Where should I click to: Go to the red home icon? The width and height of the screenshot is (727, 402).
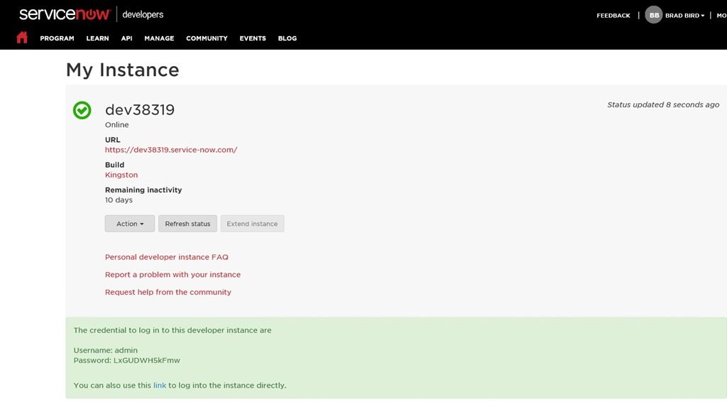22,38
